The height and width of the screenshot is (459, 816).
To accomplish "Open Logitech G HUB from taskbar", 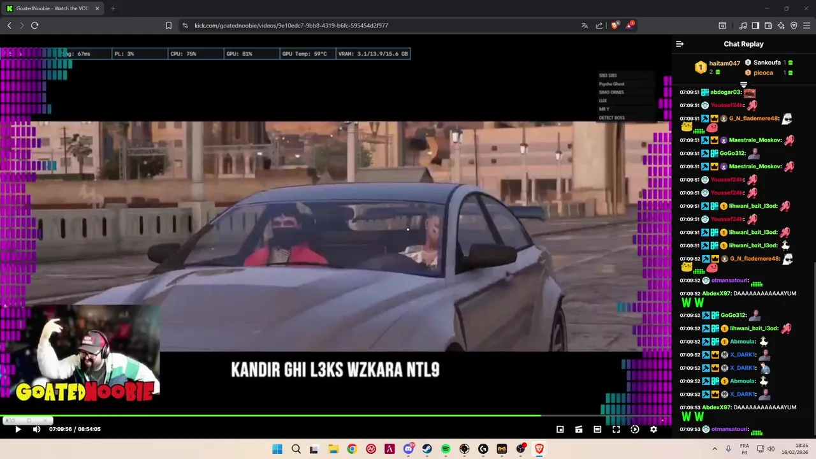I will (x=483, y=449).
